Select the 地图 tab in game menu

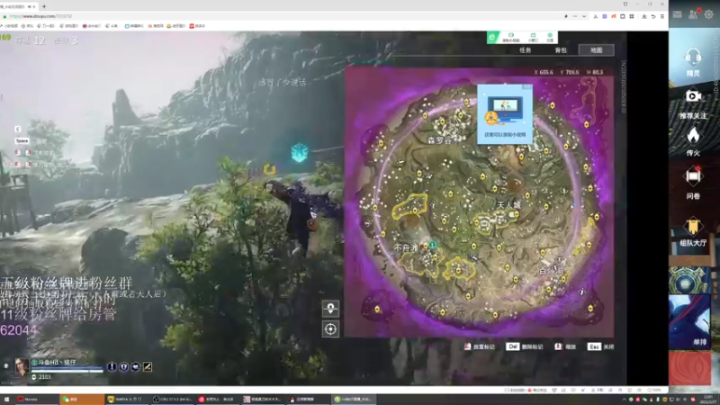(596, 50)
